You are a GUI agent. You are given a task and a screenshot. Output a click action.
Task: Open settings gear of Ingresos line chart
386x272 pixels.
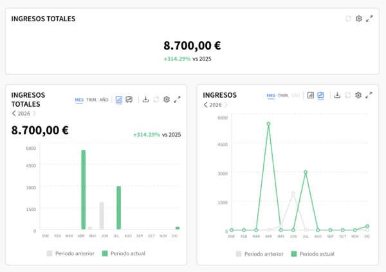(358, 95)
